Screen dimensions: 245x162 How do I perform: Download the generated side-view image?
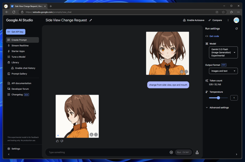91,134
